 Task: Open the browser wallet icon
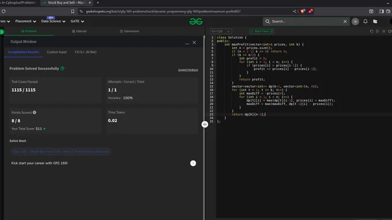point(388,12)
